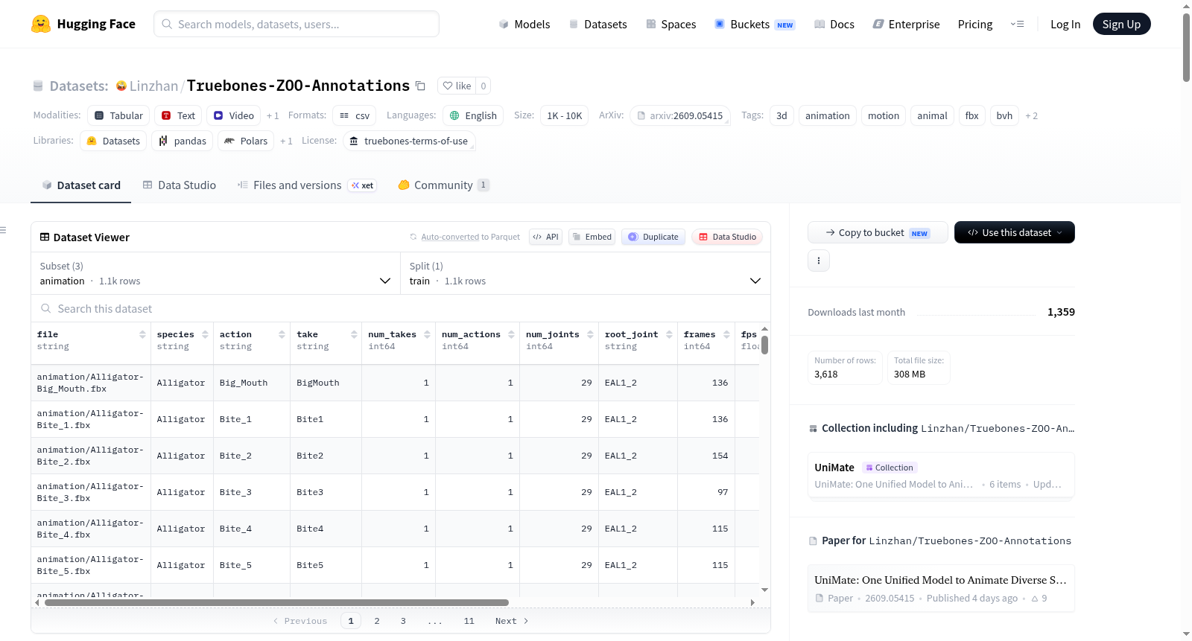Like the Truebones-ZOO-Annotations dataset
Screen dimensions: 1192x641
[x=457, y=86]
